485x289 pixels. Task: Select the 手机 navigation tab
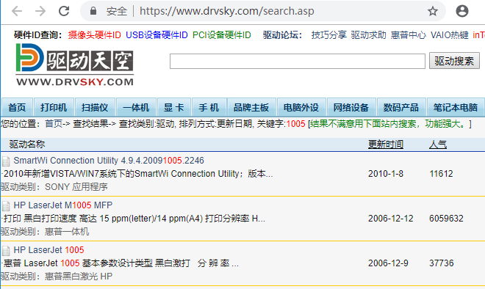pos(209,107)
